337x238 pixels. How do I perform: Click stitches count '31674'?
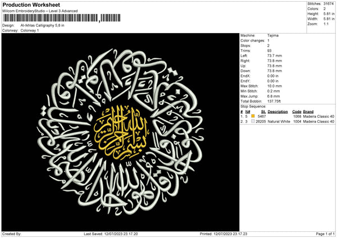tap(329, 4)
